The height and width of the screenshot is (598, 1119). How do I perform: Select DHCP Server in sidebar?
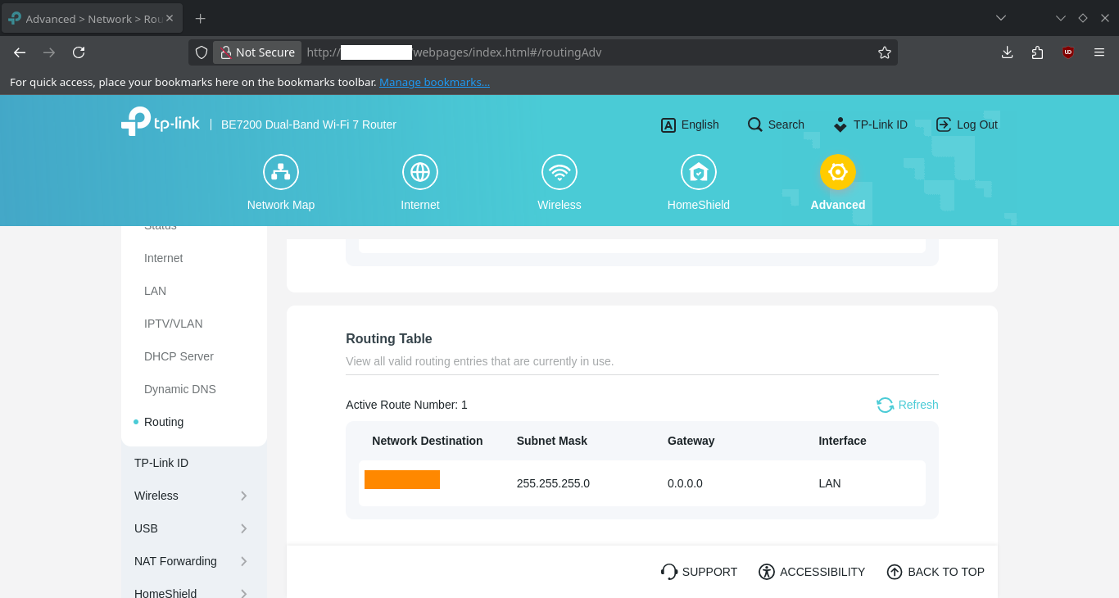(179, 356)
